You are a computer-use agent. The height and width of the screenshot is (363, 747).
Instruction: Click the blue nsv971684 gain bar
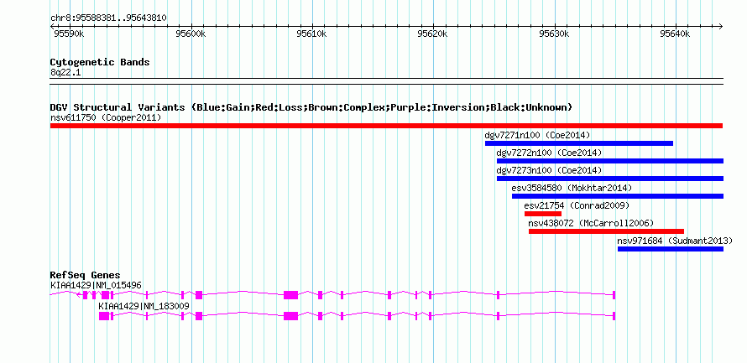[671, 249]
